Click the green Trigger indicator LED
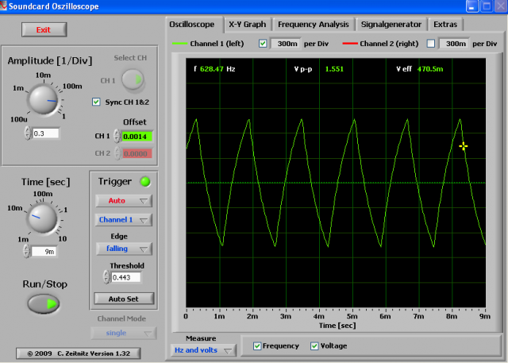 tap(144, 181)
